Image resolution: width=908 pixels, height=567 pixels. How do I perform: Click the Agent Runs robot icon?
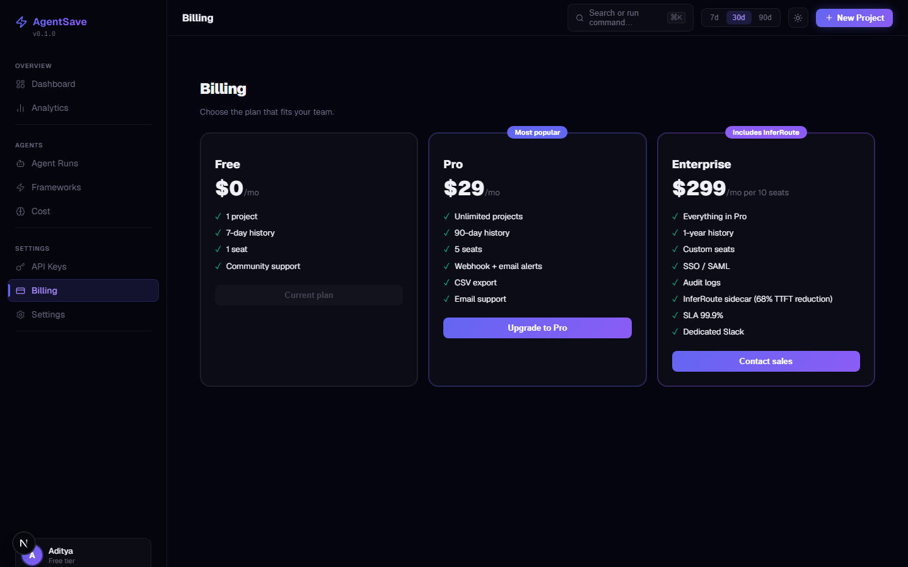pos(20,163)
